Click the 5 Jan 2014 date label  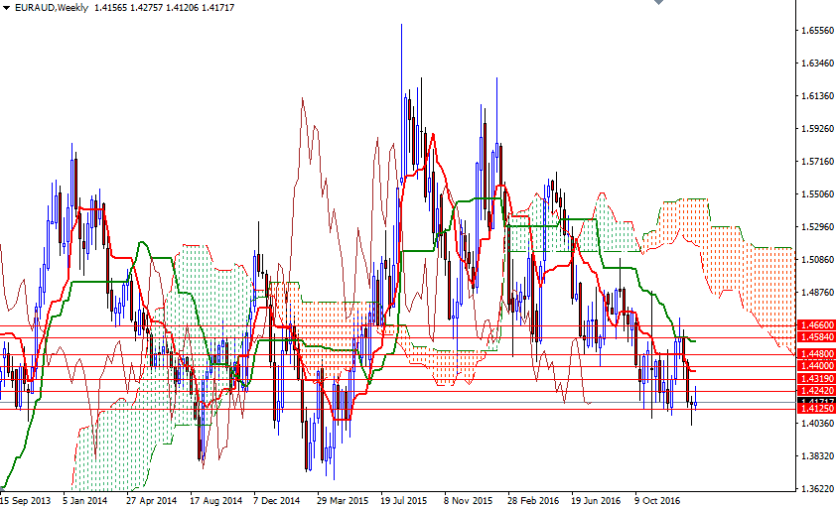pos(84,500)
